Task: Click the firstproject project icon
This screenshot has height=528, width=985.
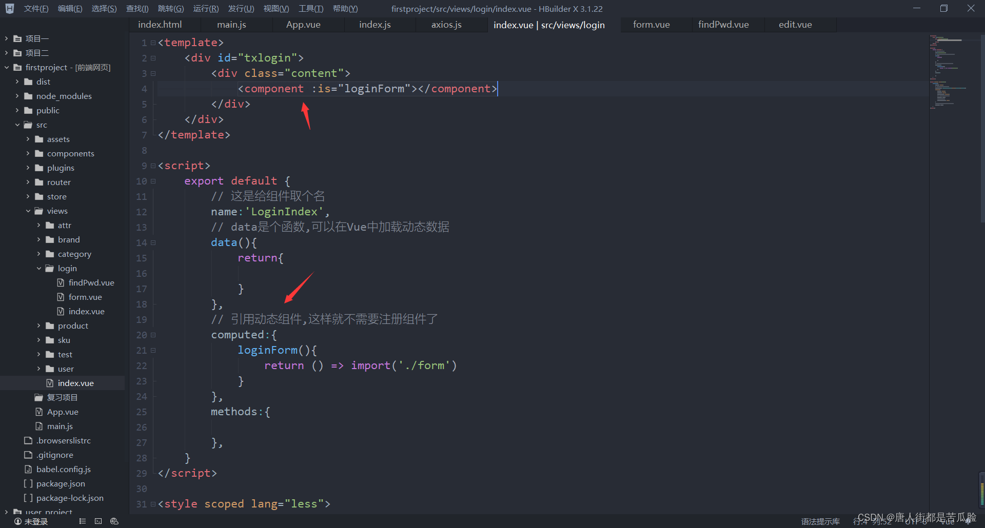Action: click(x=17, y=67)
